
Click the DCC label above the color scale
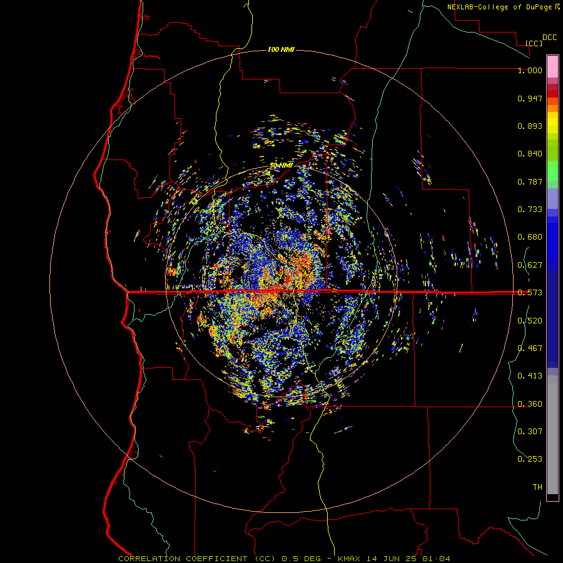point(550,38)
